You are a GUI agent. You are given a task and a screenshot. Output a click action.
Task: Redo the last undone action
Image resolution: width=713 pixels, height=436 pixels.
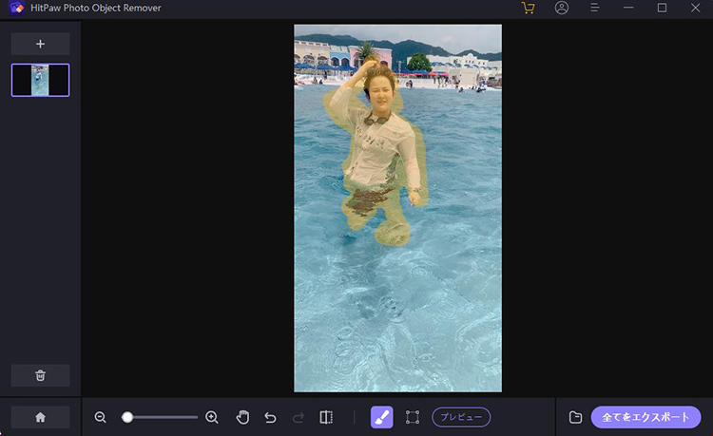[x=298, y=417]
